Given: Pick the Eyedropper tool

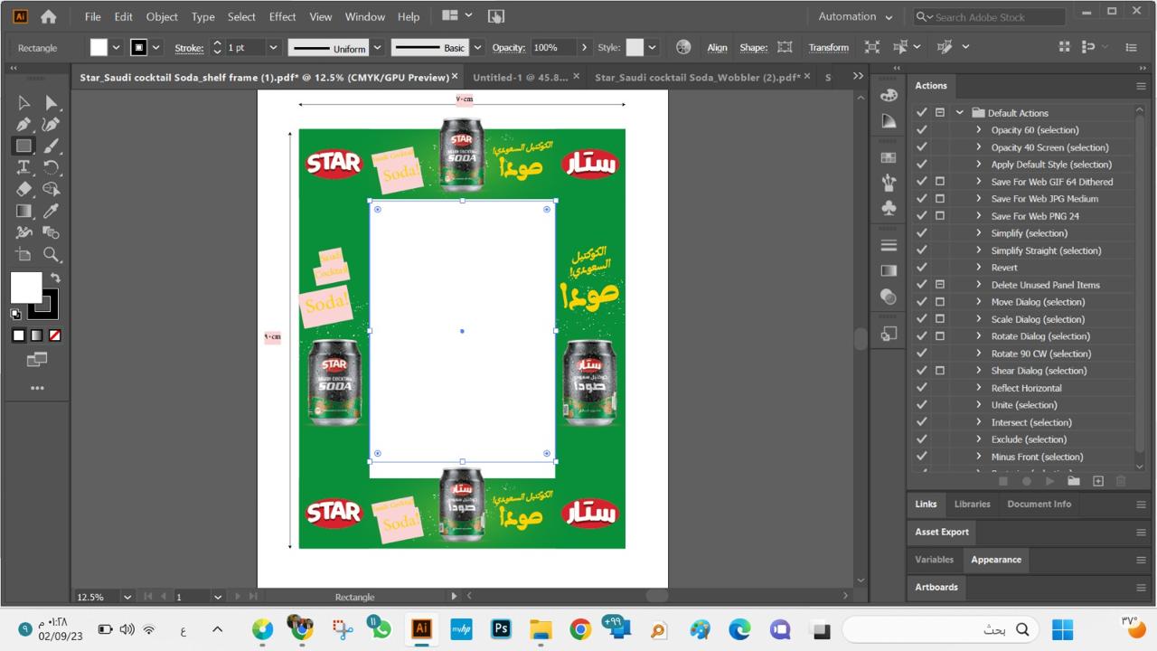Looking at the screenshot, I should tap(52, 211).
